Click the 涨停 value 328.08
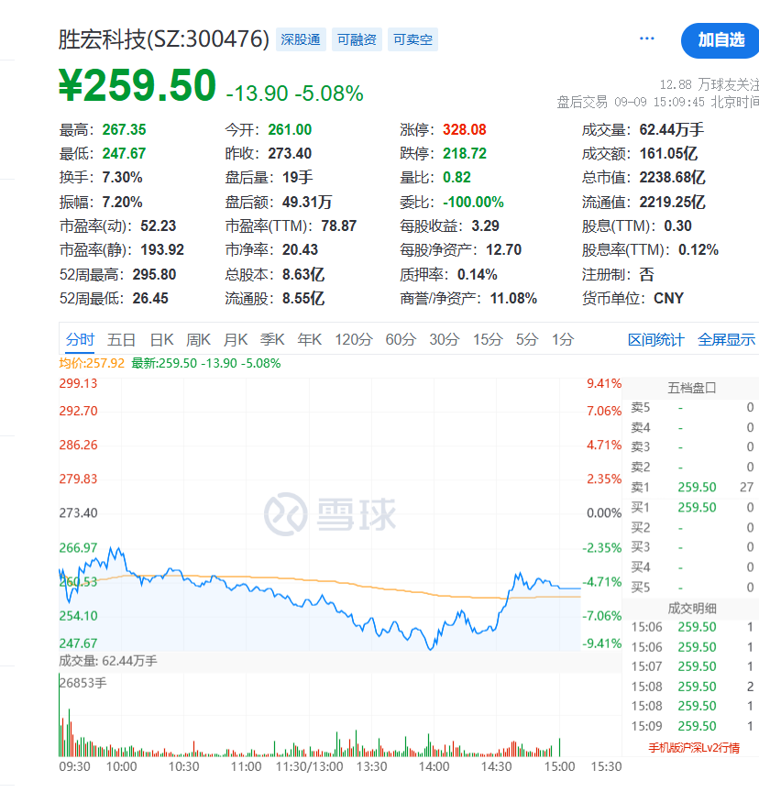 [x=465, y=130]
